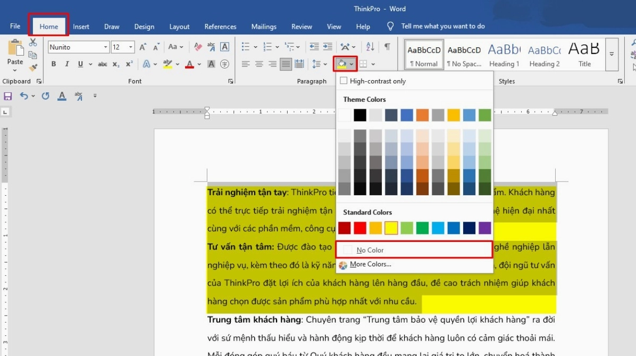Image resolution: width=636 pixels, height=356 pixels.
Task: Open the File tab
Action: [15, 27]
